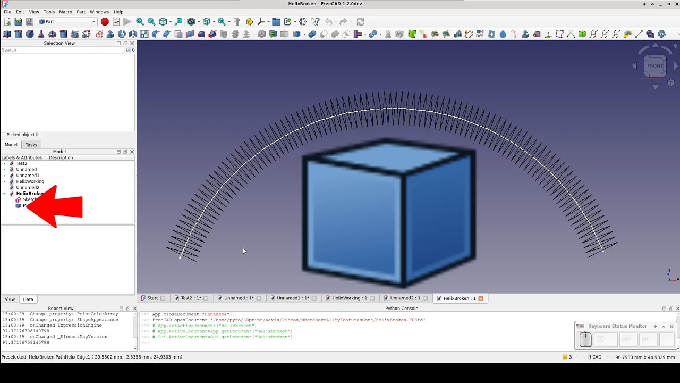The height and width of the screenshot is (383, 680).
Task: Open the Start page tab
Action: [x=152, y=298]
